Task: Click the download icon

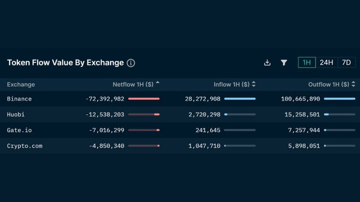Action: click(x=267, y=62)
